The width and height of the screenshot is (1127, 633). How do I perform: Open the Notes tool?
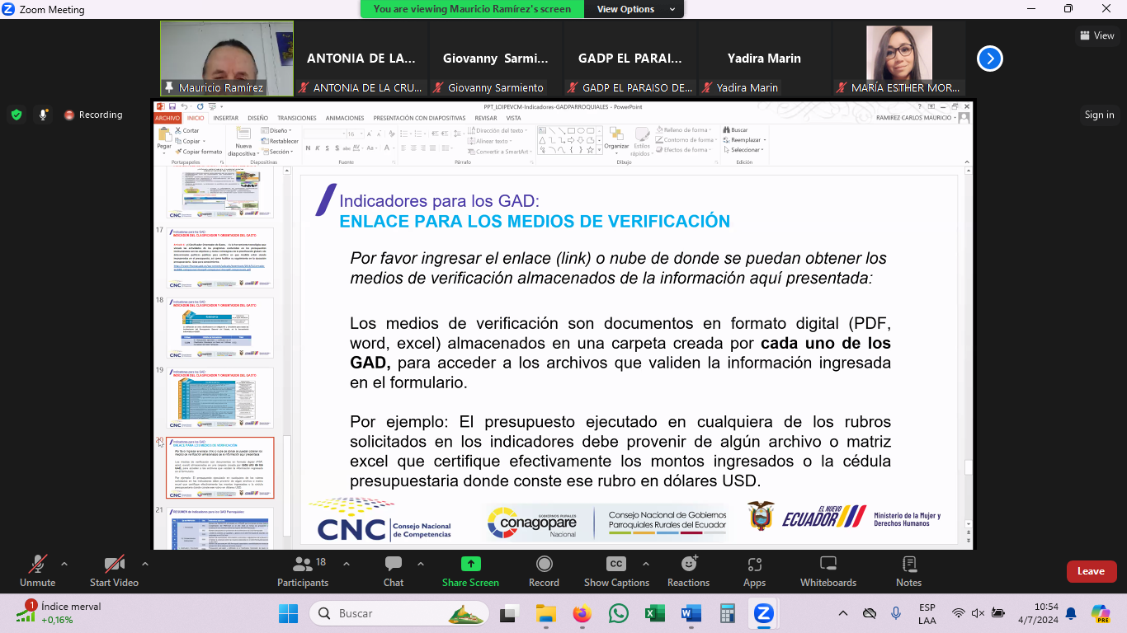coord(908,570)
